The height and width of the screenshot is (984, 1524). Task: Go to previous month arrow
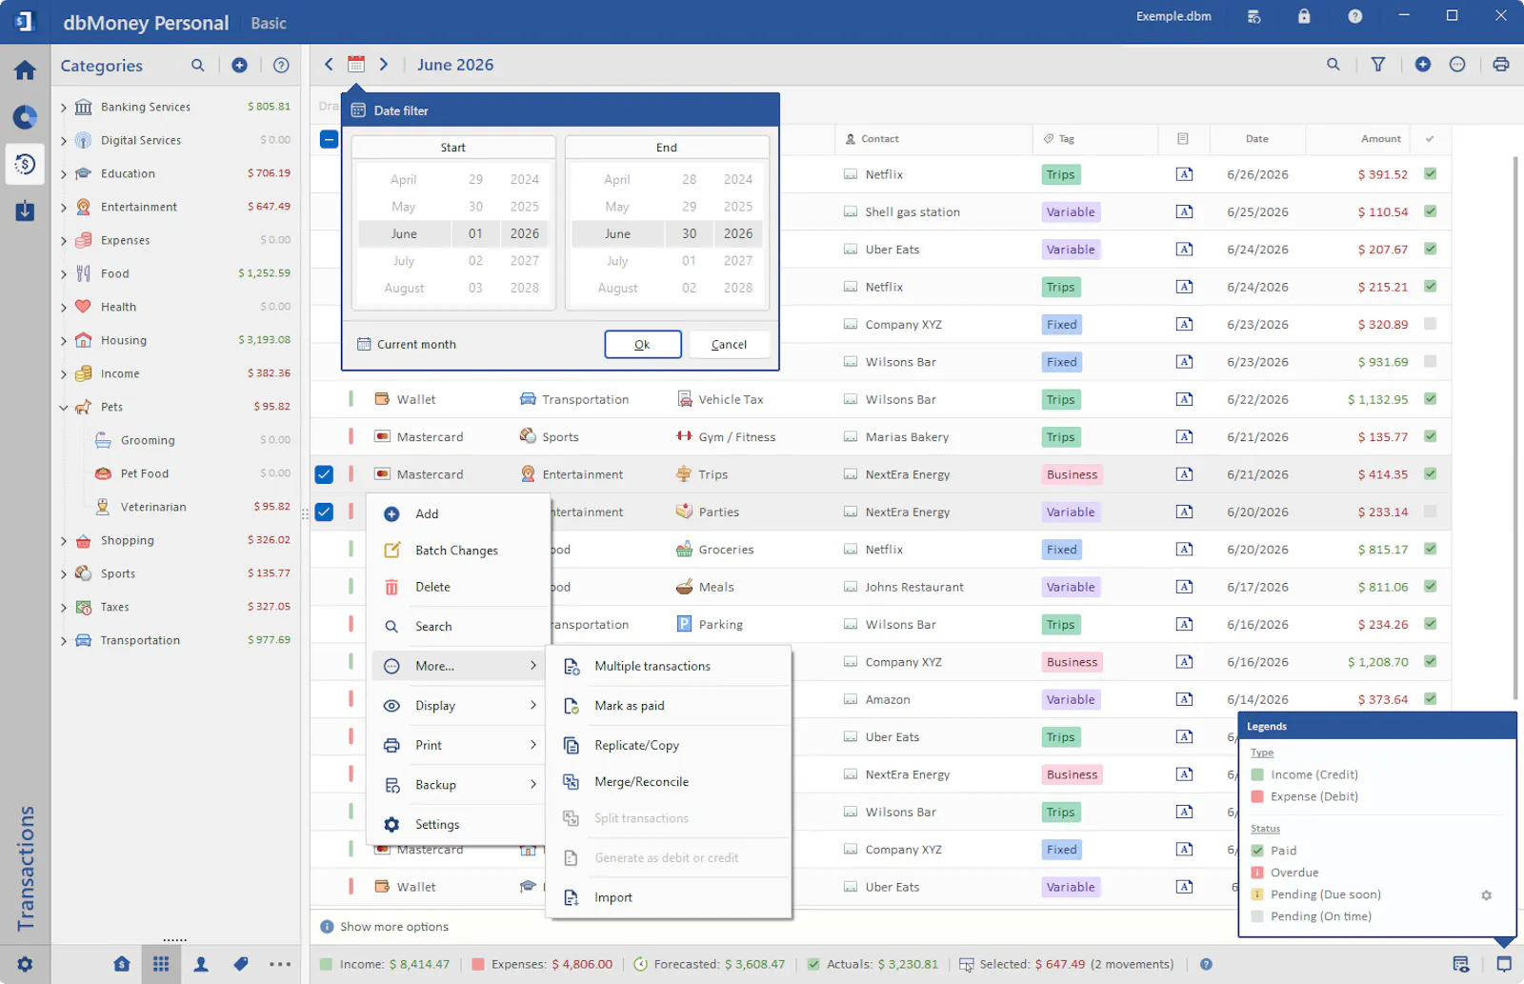pyautogui.click(x=329, y=64)
